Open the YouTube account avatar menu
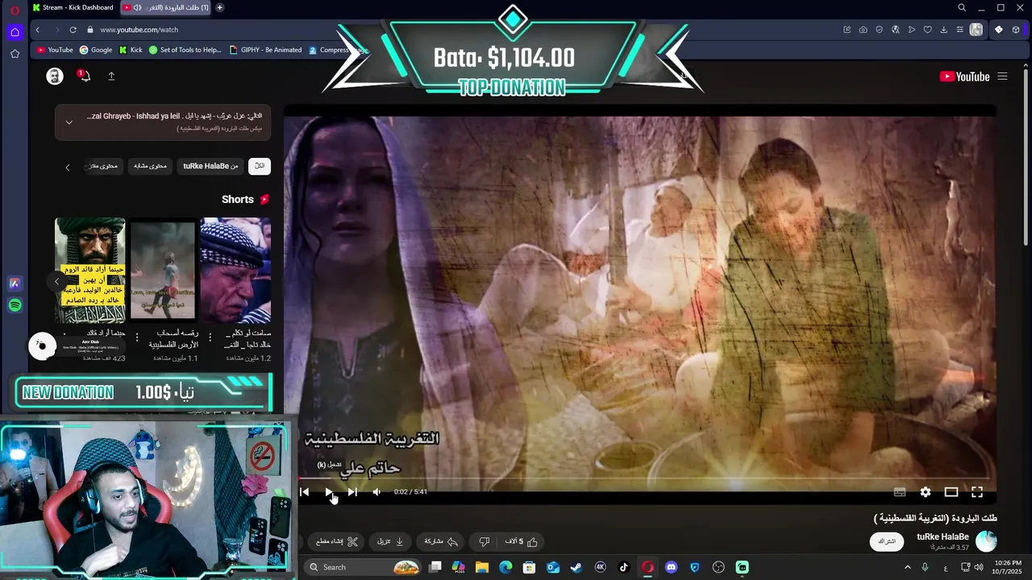Image resolution: width=1032 pixels, height=580 pixels. click(x=55, y=77)
